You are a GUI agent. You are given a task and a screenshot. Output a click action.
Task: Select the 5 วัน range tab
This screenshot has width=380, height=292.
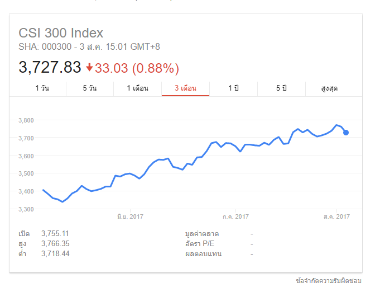(x=89, y=88)
